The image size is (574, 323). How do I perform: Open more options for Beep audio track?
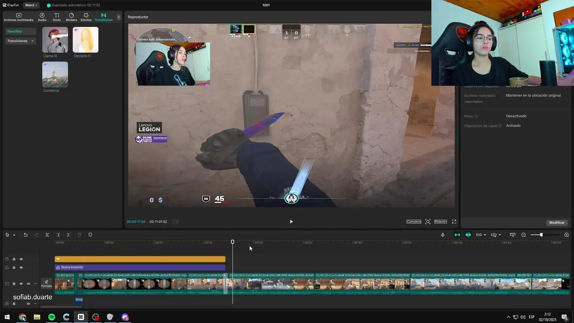[x=35, y=304]
